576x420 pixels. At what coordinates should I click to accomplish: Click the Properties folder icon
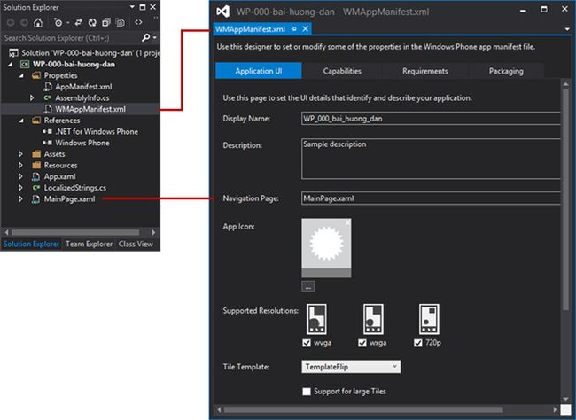[x=36, y=75]
